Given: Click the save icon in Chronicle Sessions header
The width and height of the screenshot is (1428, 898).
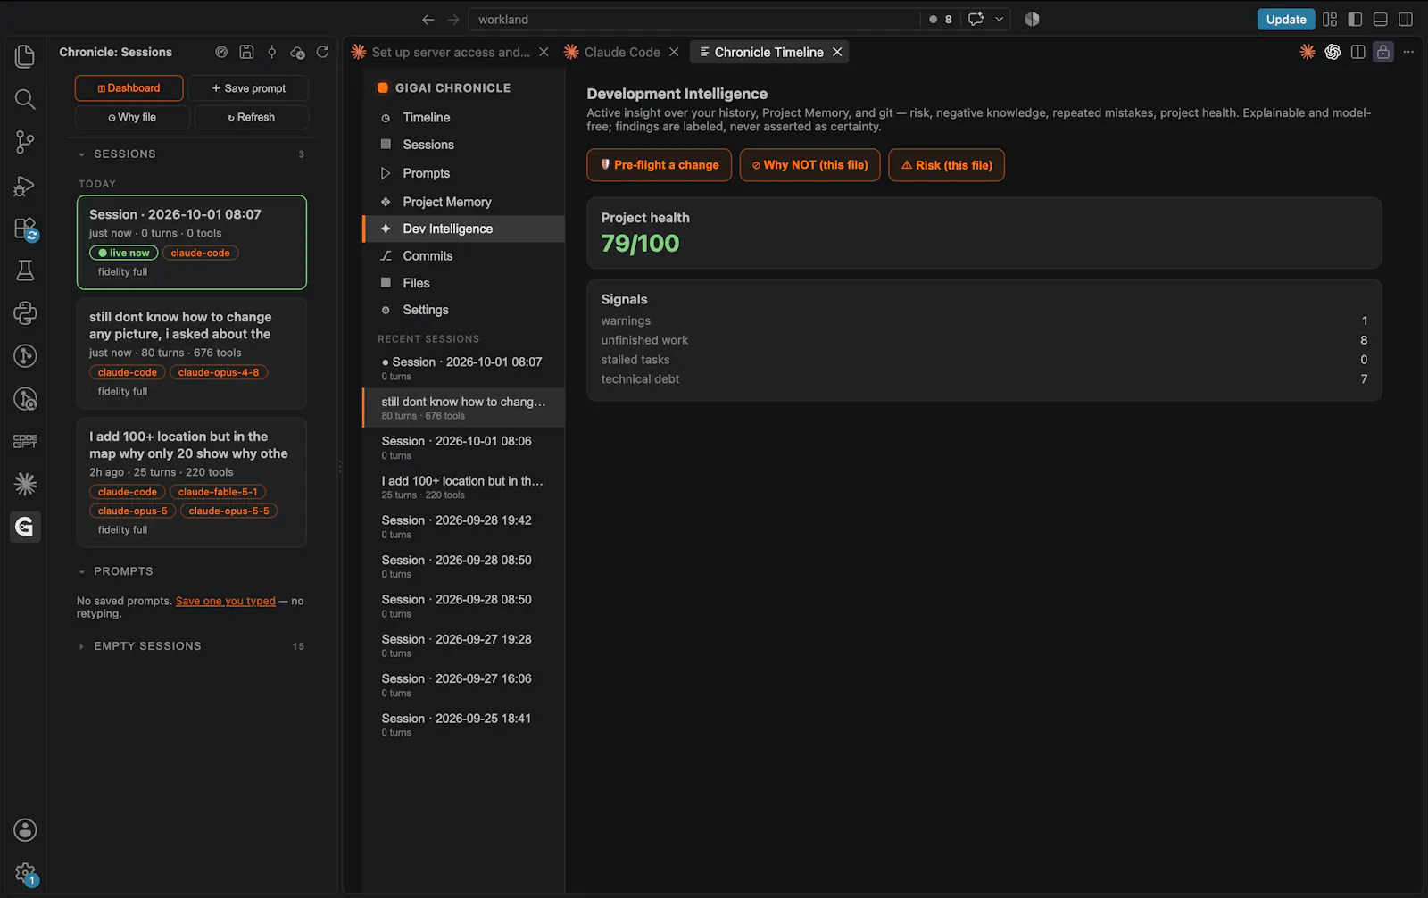Looking at the screenshot, I should [x=247, y=52].
